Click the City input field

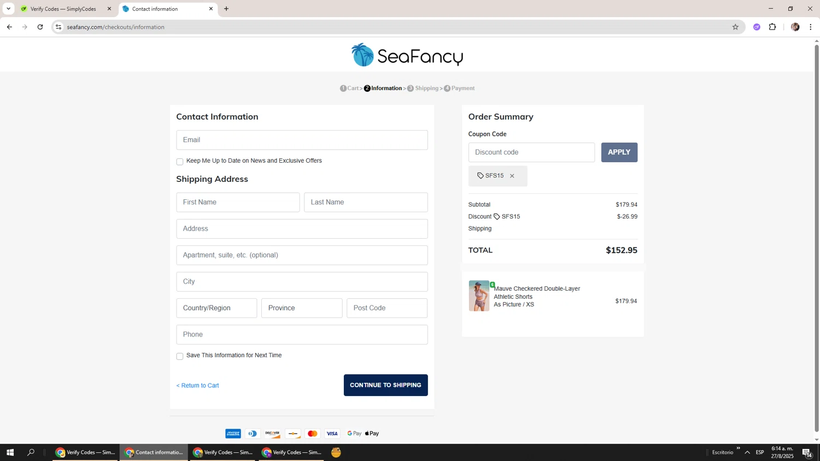point(302,282)
